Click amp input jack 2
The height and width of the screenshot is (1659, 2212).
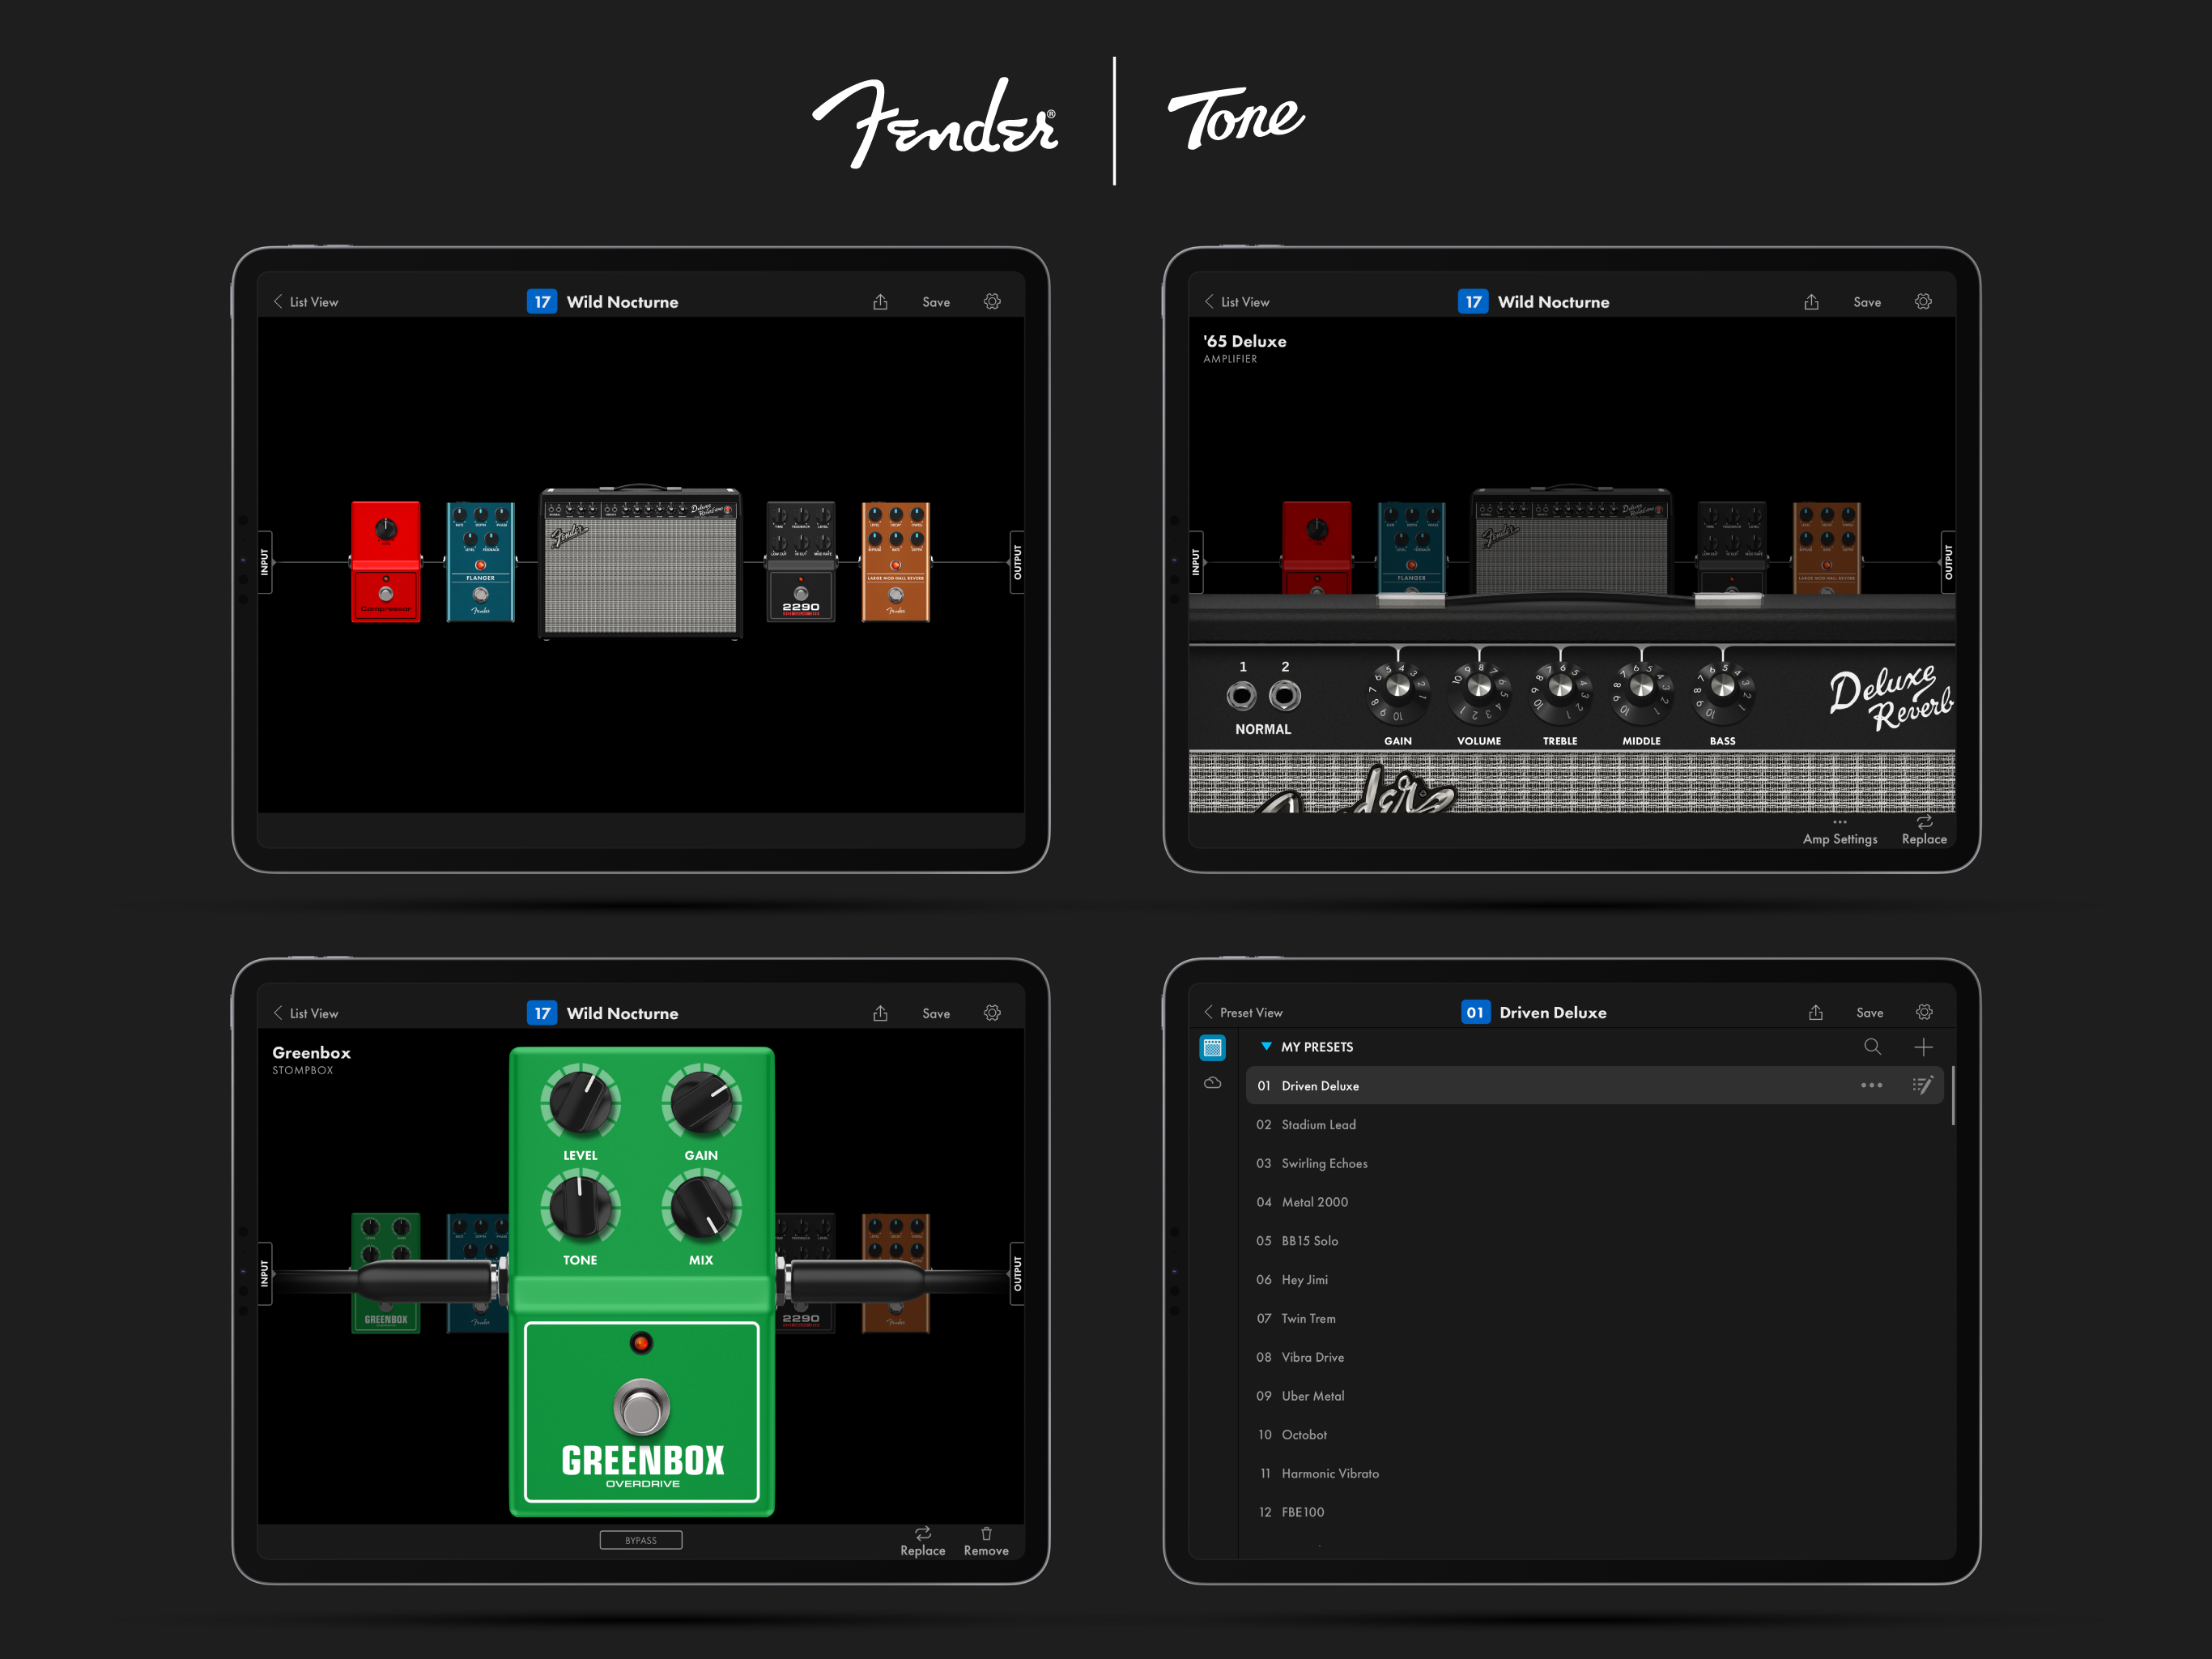(1285, 695)
